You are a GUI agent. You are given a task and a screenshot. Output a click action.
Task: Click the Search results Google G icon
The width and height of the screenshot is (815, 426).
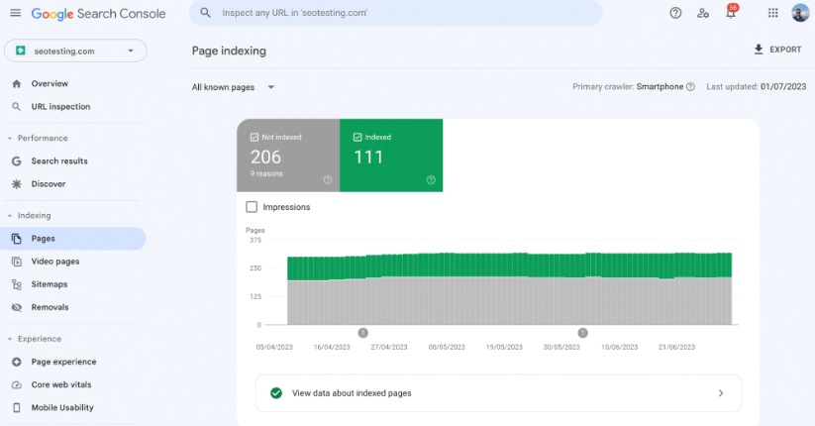coord(17,161)
